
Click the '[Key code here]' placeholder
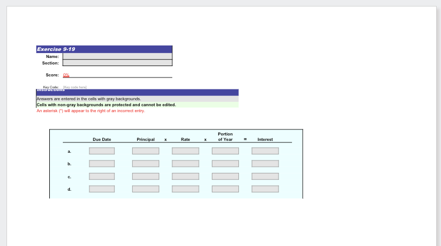(75, 87)
